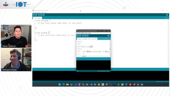Open Help menu in background Arduino window

pyautogui.click(x=45, y=13)
